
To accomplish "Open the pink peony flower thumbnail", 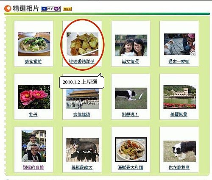I will [x=34, y=97].
